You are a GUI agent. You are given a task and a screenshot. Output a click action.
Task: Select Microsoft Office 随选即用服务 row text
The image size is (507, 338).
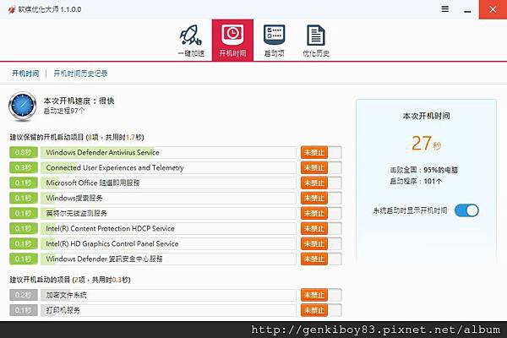[x=92, y=183]
